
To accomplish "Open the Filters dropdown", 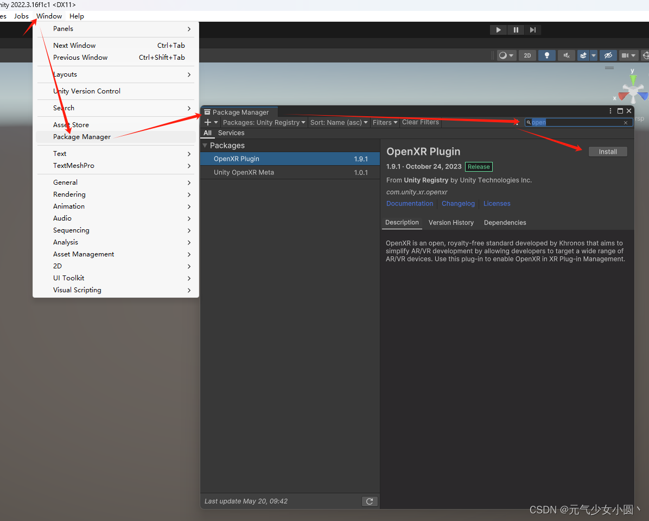I will pos(385,122).
